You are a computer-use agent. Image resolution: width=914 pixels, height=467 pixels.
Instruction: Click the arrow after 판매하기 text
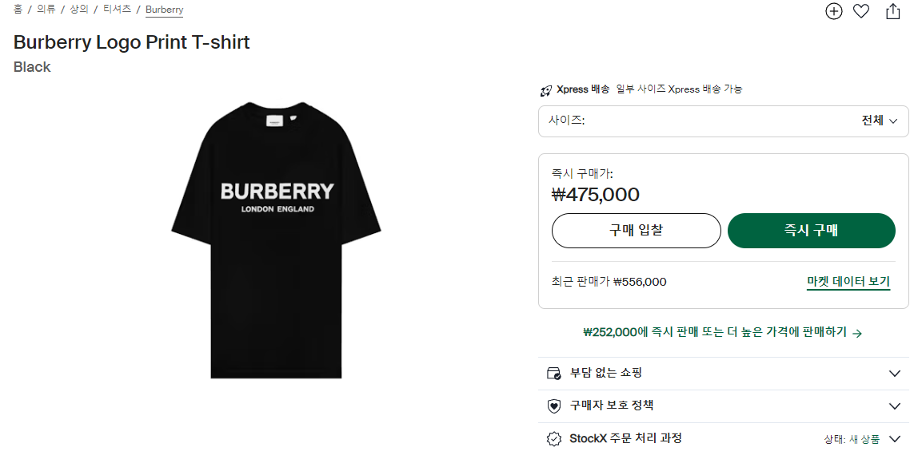click(x=857, y=333)
